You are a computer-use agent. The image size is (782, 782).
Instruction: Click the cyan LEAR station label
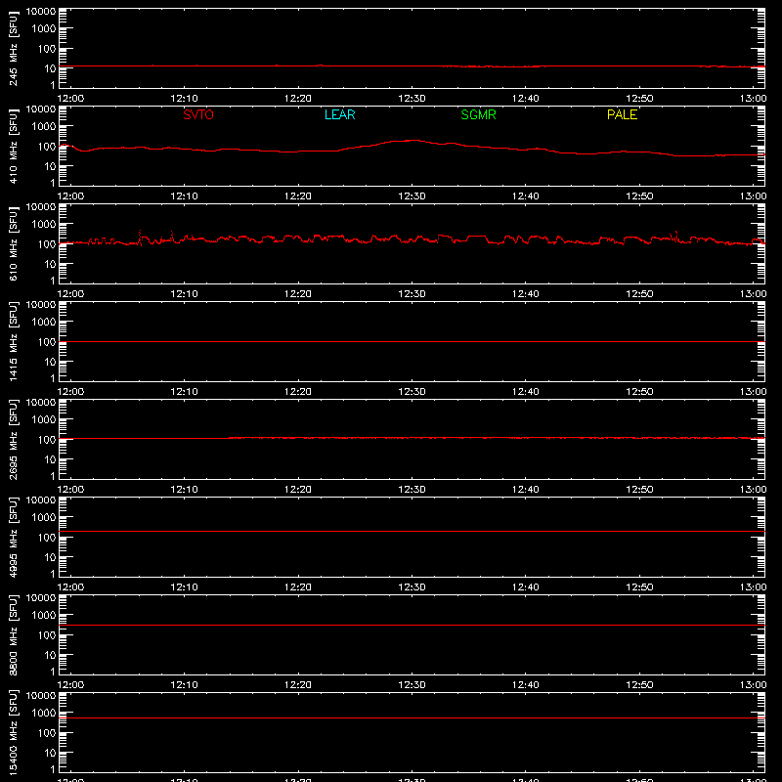coord(339,114)
